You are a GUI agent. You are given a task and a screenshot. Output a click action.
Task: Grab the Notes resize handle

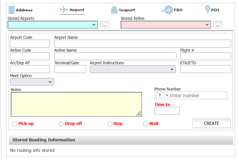point(139,114)
